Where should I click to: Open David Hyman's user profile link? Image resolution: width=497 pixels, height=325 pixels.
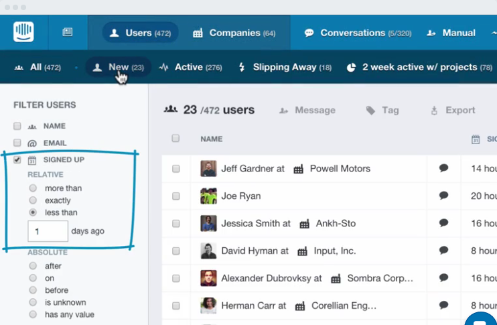point(251,251)
